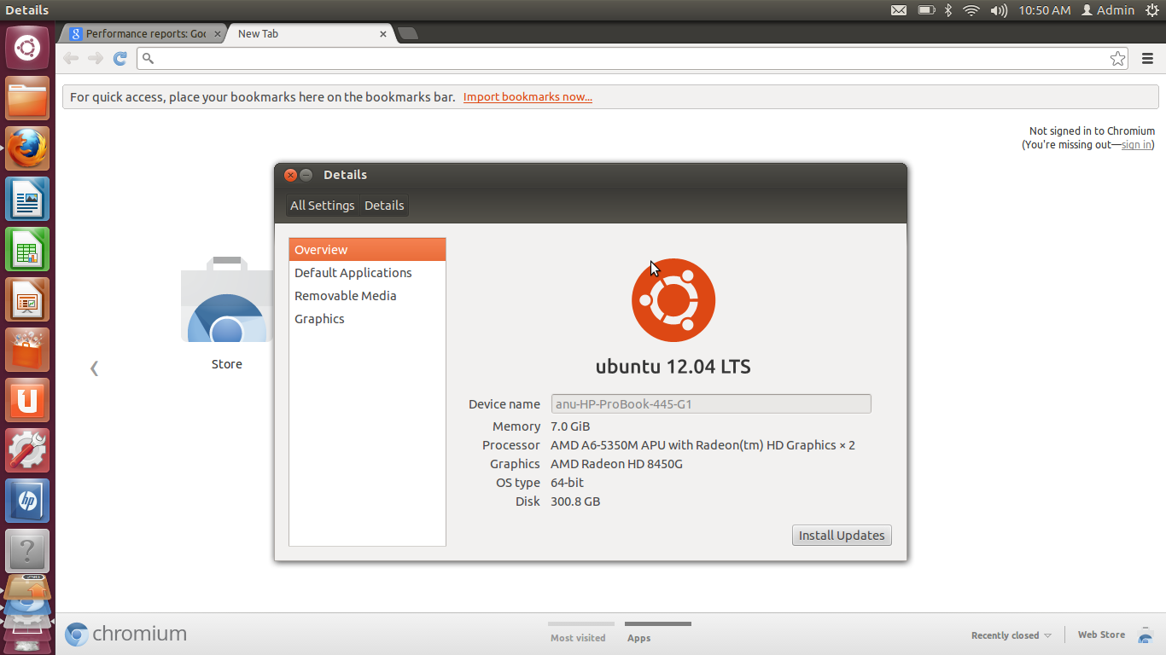Screen dimensions: 1166x655
Task: Click previous apps page chevron
Action: (94, 368)
